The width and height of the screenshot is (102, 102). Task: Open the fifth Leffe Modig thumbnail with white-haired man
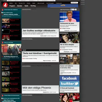coord(6,84)
